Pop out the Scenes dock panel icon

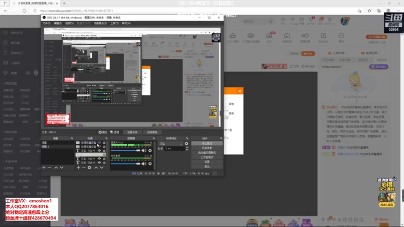point(72,138)
